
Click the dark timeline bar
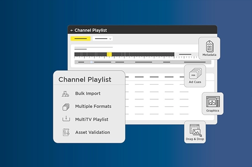coord(124,55)
